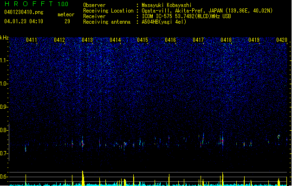Click the 0416 time marker
The width and height of the screenshot is (292, 186).
(170, 40)
